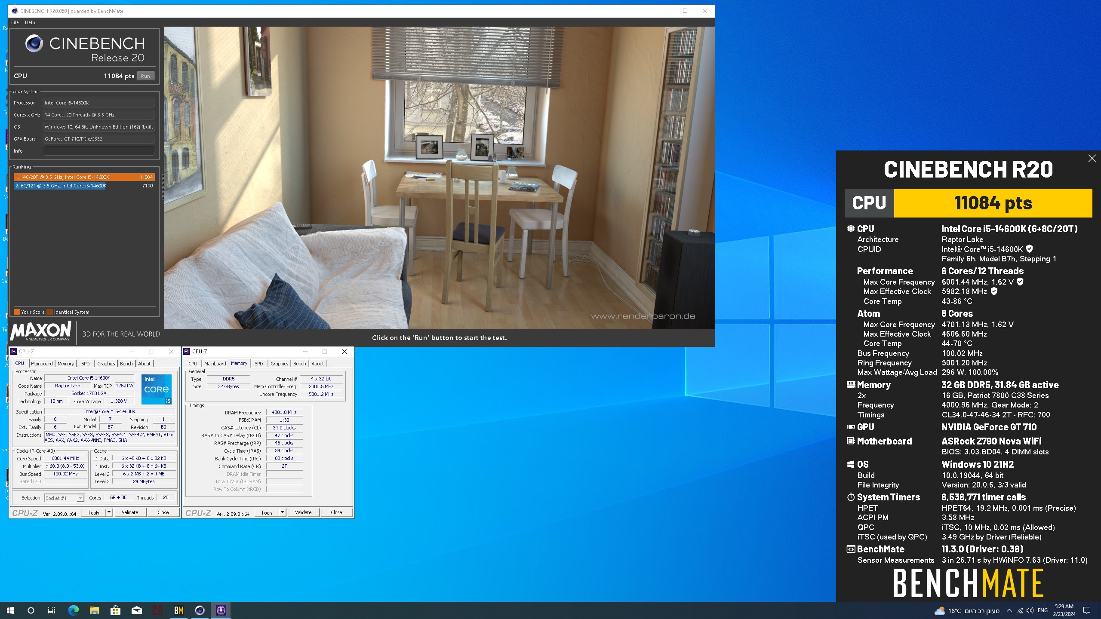Click the GPU card icon in BenchMate panel
Image resolution: width=1101 pixels, height=619 pixels.
(x=851, y=427)
